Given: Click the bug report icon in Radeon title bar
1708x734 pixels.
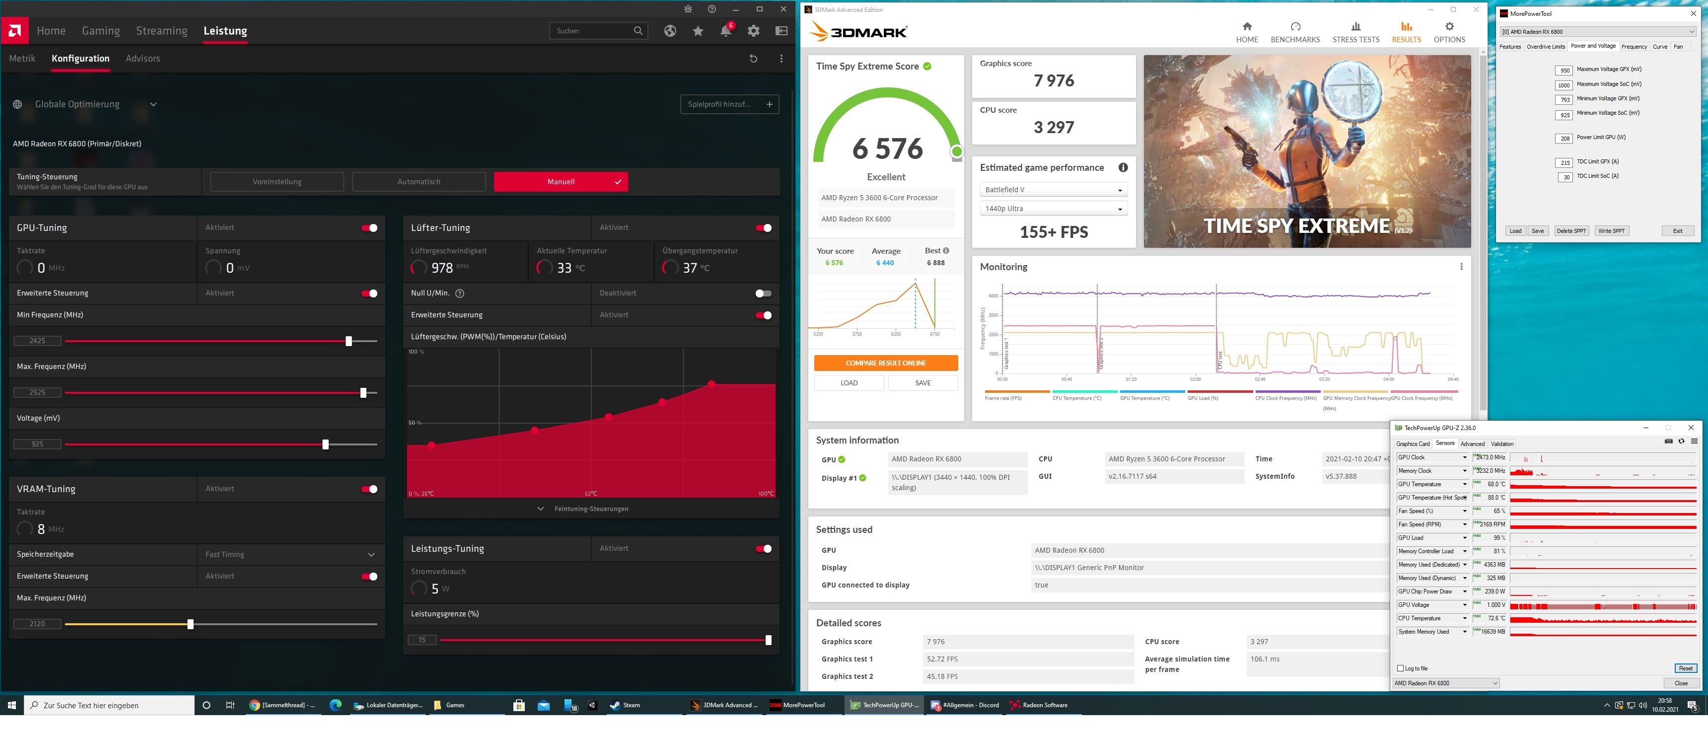Looking at the screenshot, I should click(x=688, y=9).
